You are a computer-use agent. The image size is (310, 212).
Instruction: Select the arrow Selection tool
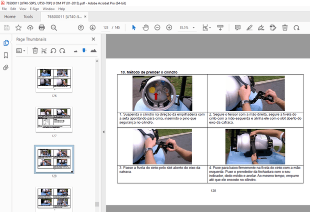[134, 27]
